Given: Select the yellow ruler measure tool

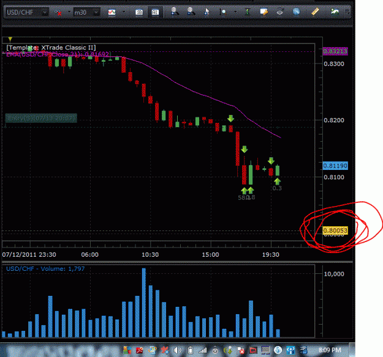Looking at the screenshot, I should (315, 12).
